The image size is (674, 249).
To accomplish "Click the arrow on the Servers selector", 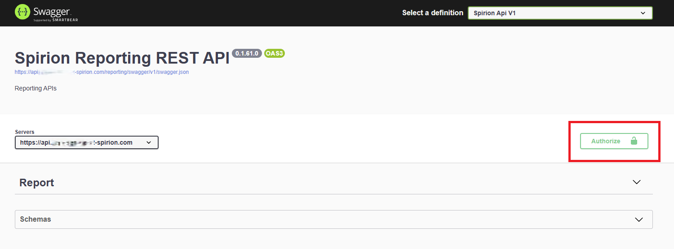I will tap(149, 142).
